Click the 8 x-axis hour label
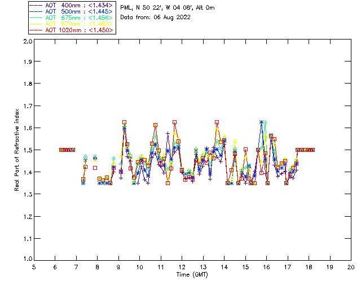Screen dimensions: 361x289 98,267
